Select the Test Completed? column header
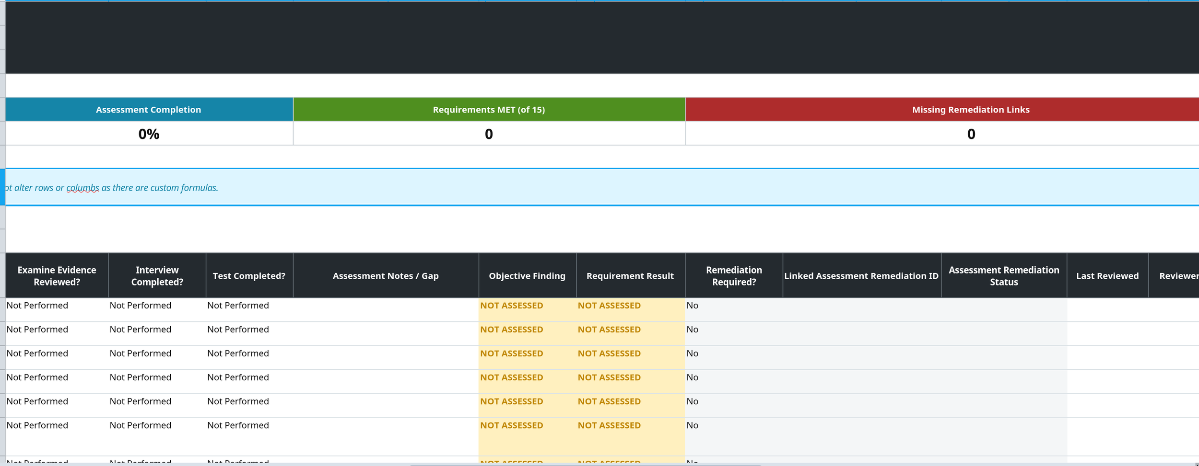This screenshot has height=466, width=1199. point(249,275)
